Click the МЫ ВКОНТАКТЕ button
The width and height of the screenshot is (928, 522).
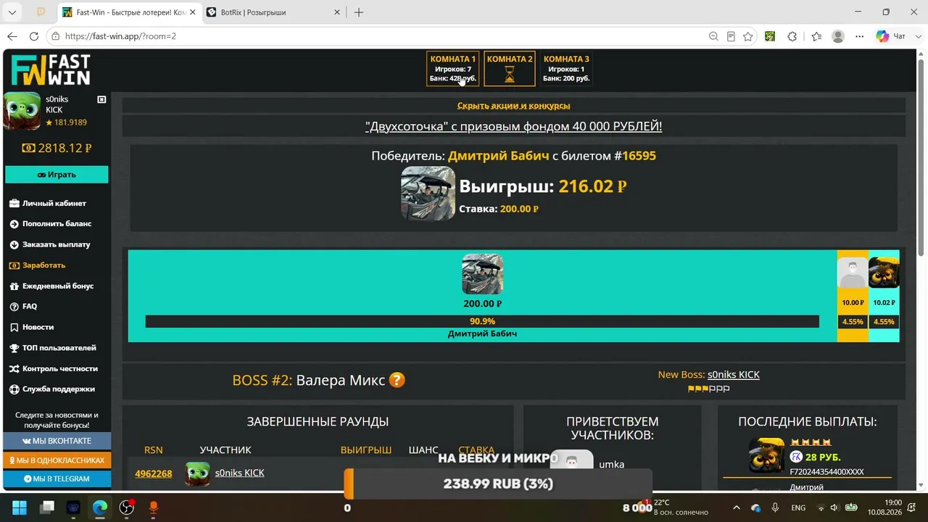coord(57,441)
